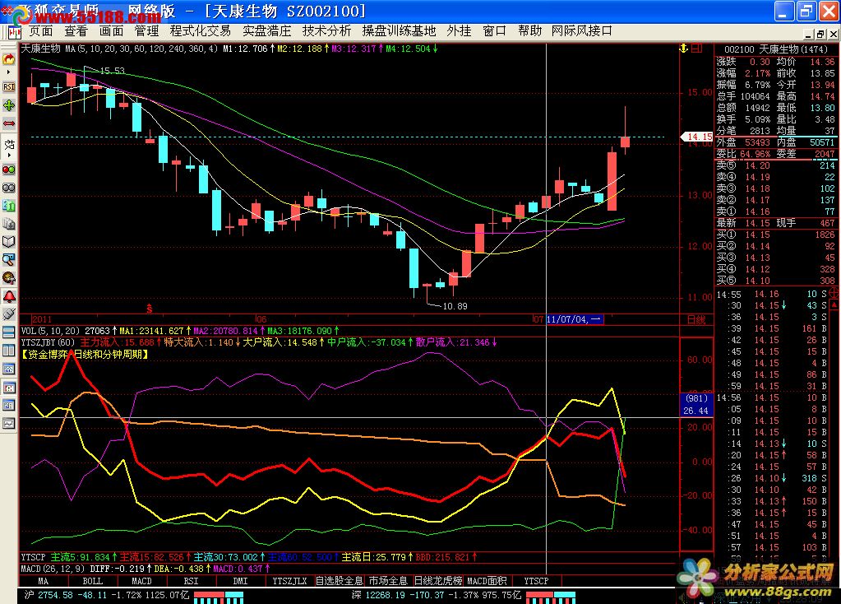Screen dimensions: 841x604
Task: Click the vertical split panes layout icon
Action: [8, 351]
